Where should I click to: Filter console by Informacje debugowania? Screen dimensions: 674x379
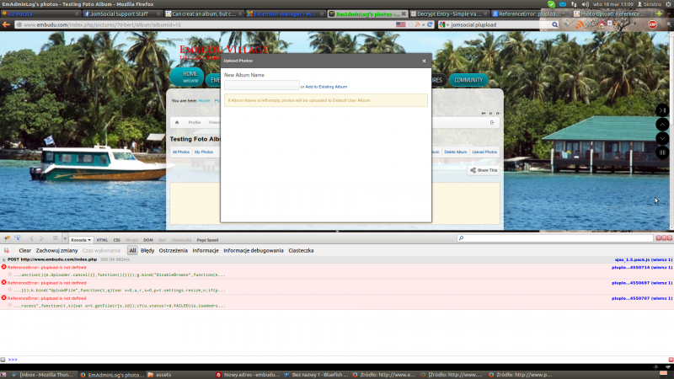(254, 250)
